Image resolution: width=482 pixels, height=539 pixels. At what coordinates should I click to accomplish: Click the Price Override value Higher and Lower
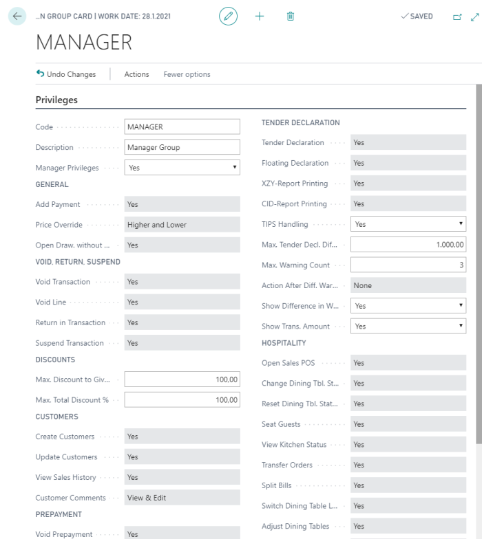(182, 224)
